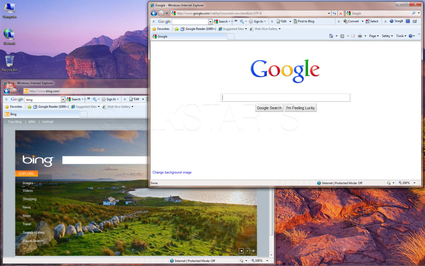
Task: Expand the Edit dropdown arrow in Google window
Action: (x=290, y=21)
